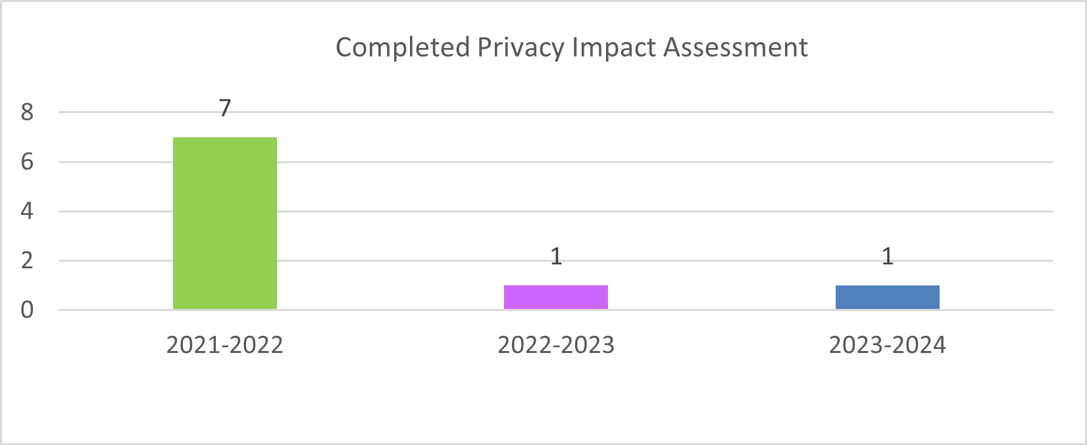This screenshot has width=1087, height=445.
Task: Click the 2023-2024 category axis label
Action: point(887,345)
